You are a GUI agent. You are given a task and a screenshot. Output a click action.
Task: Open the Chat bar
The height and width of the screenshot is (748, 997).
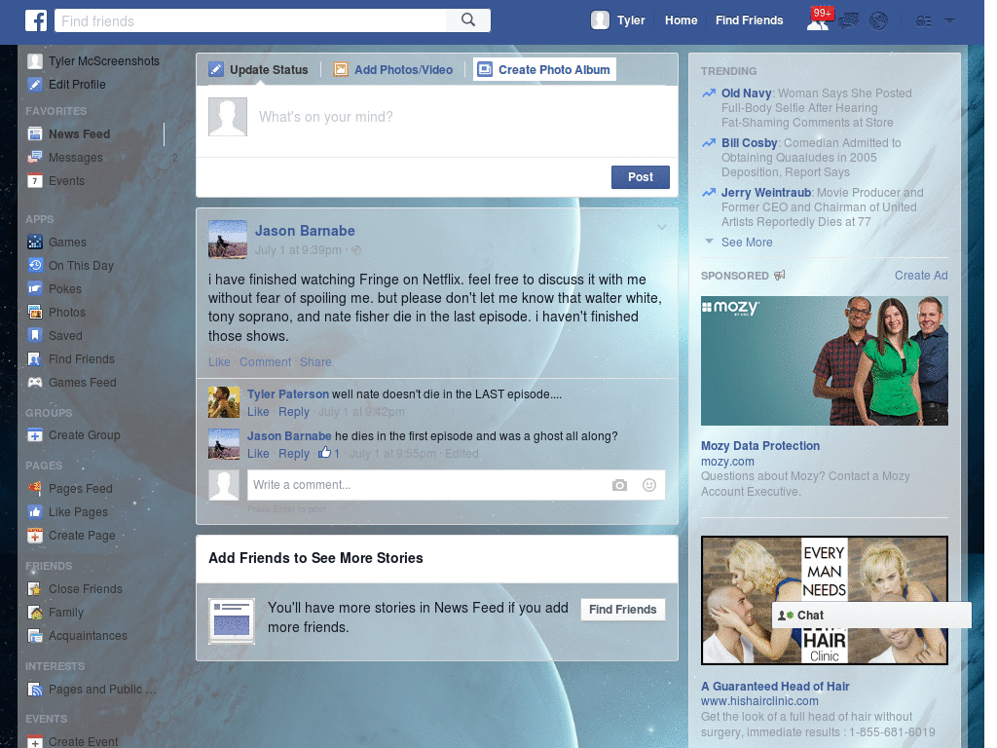[x=871, y=616]
